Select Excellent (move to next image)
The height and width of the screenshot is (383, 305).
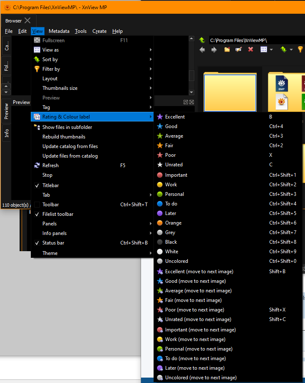(228, 272)
